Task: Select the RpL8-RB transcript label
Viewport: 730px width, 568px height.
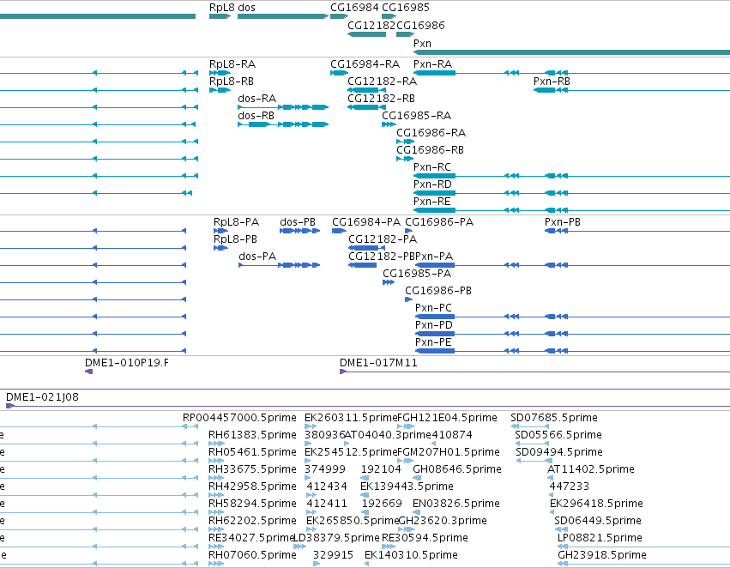Action: (232, 81)
